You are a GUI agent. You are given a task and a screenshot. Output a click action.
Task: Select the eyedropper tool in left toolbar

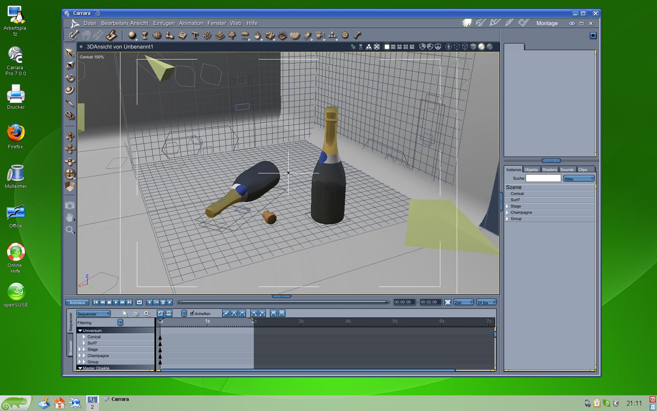pos(70,103)
